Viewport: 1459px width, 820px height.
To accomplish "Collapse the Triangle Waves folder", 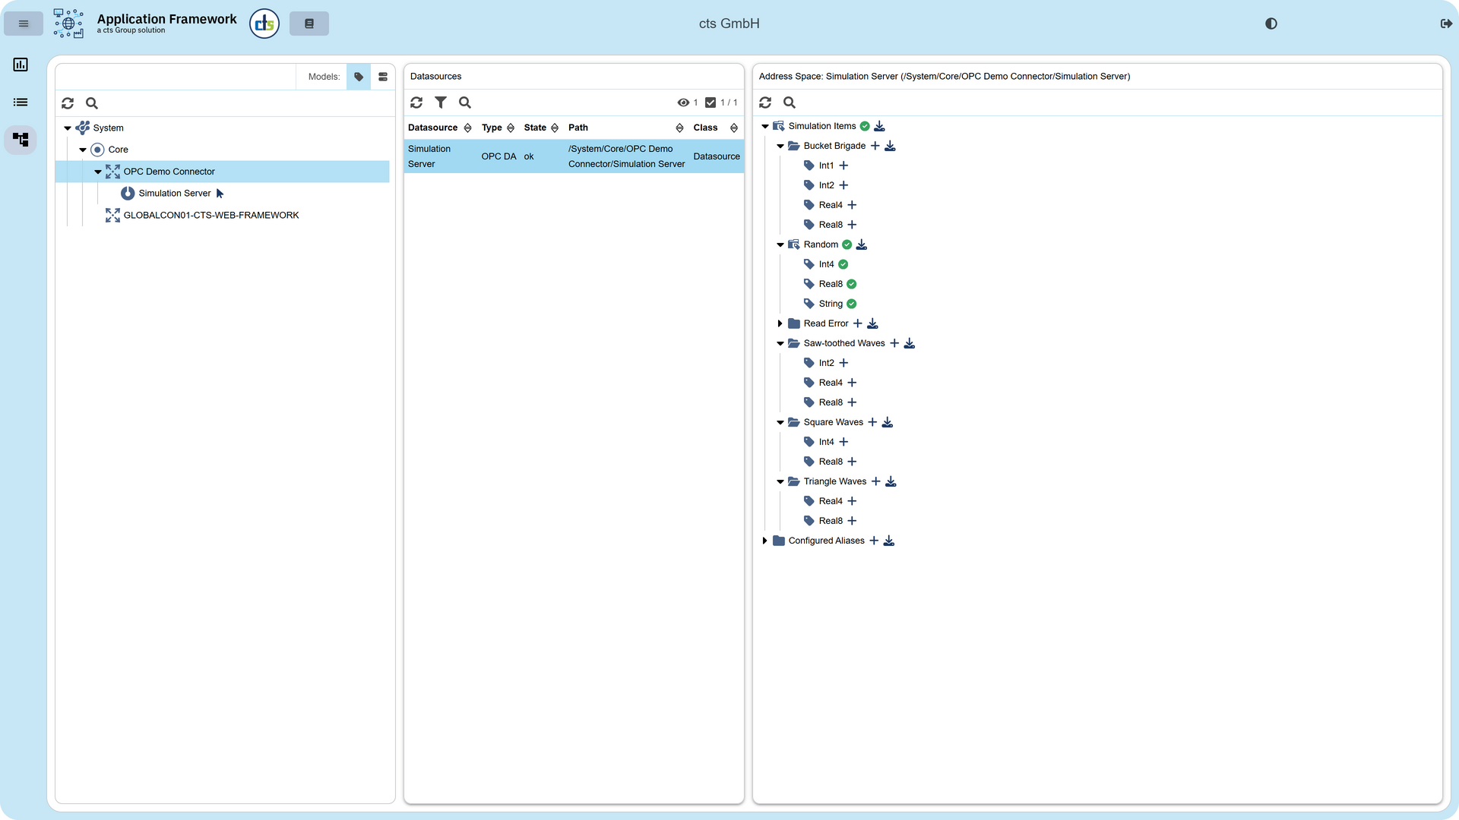I will [x=780, y=482].
